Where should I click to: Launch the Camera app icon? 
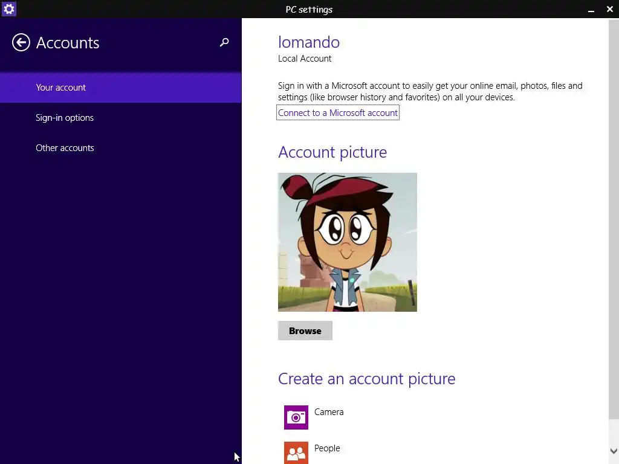[296, 417]
